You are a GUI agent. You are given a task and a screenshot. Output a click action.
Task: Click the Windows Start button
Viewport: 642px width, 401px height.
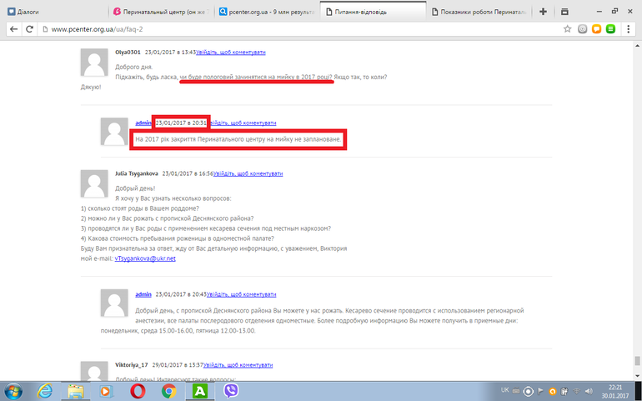coord(14,389)
